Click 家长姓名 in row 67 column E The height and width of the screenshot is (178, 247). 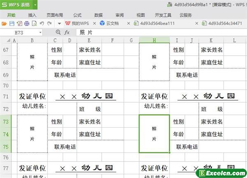coord(90,50)
